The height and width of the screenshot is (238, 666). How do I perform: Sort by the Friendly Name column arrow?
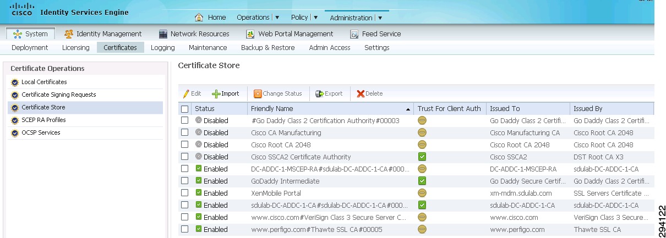408,109
